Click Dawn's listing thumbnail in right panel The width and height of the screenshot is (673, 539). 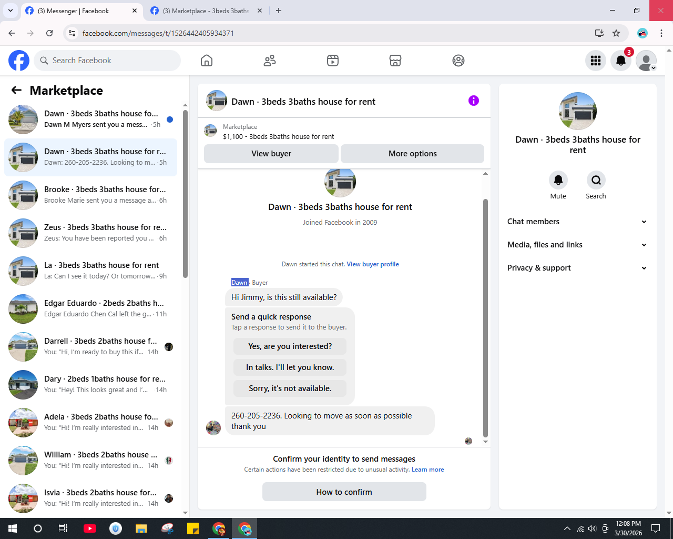(x=578, y=111)
